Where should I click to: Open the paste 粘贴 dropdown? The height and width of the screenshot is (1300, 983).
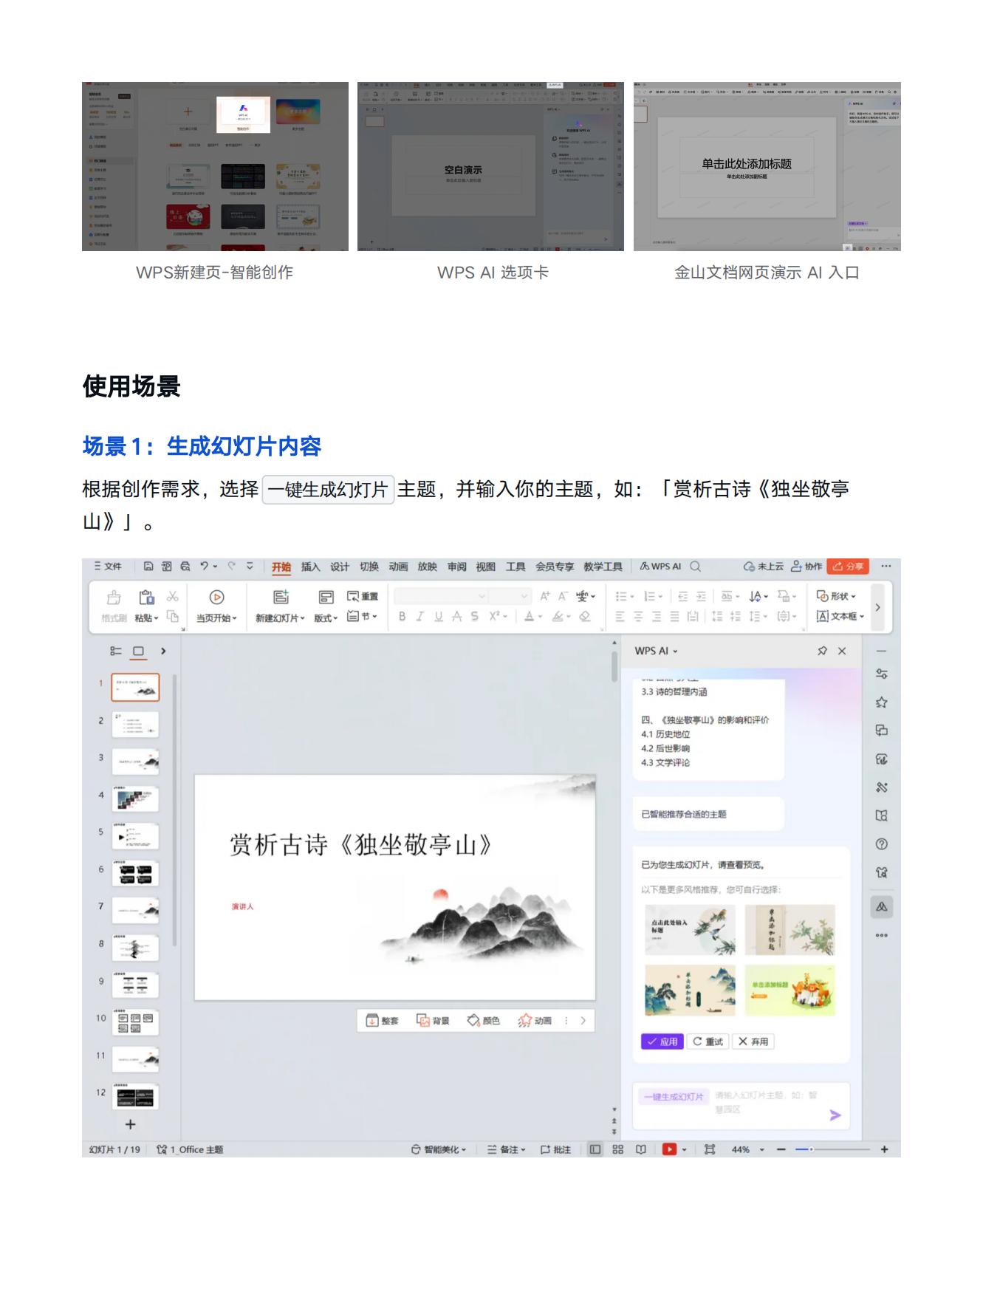147,617
